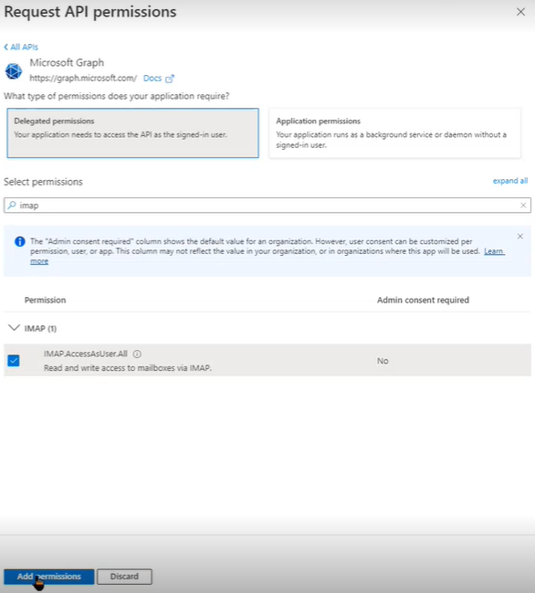
Task: Click the blue info icon in banner
Action: click(x=20, y=241)
